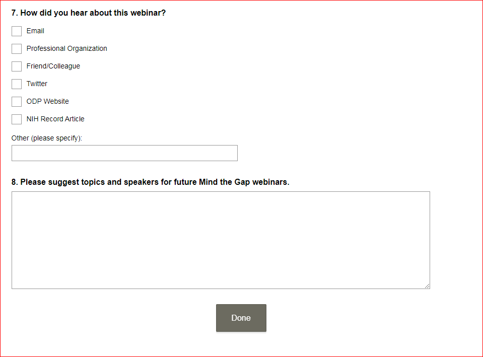Viewport: 483px width, 357px height.
Task: Click the 'Twitter' option label text
Action: [37, 84]
